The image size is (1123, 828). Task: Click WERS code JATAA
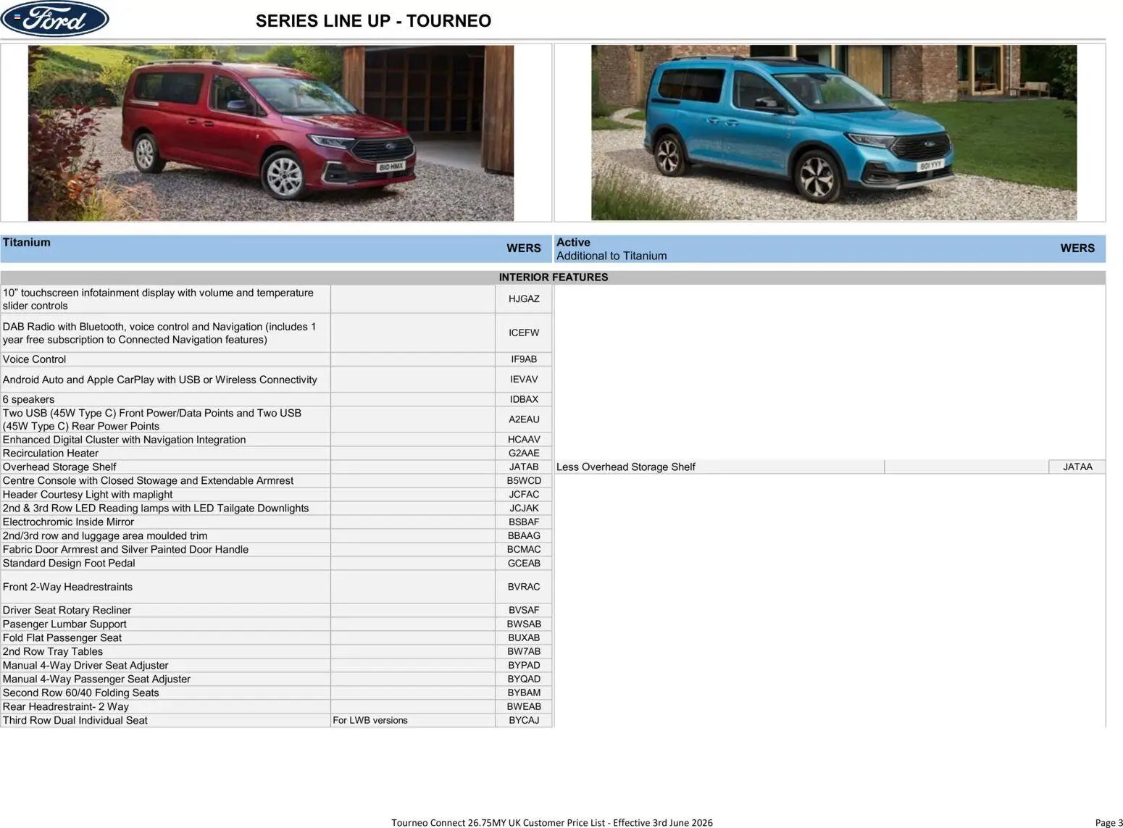click(x=1077, y=467)
